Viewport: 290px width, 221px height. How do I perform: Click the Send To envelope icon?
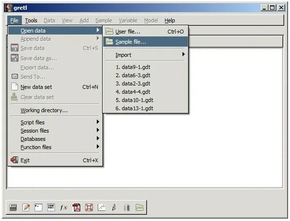pyautogui.click(x=15, y=76)
